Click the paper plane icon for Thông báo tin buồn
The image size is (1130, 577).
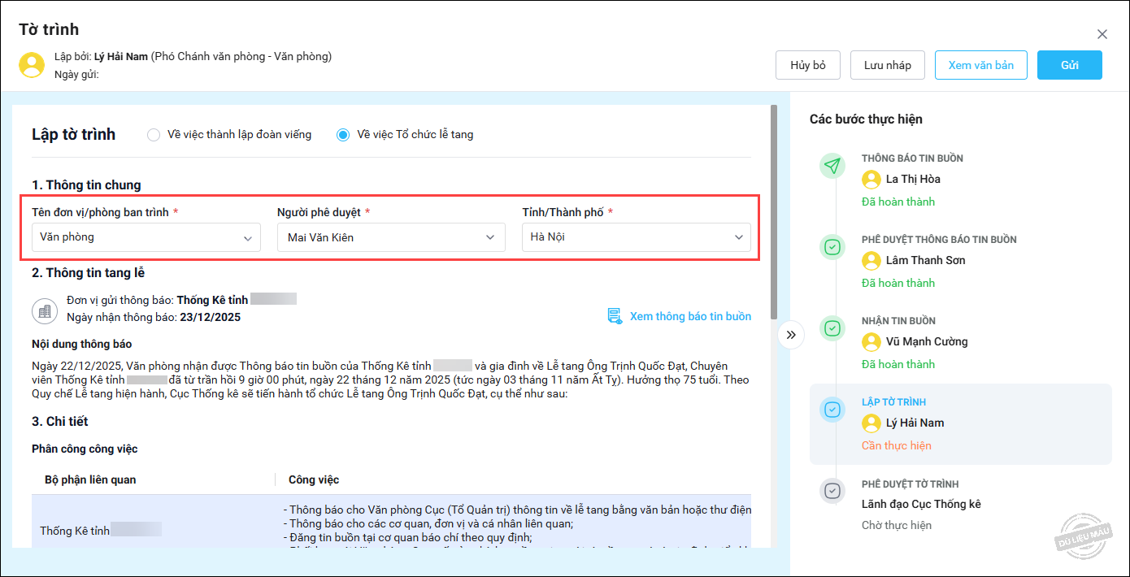click(832, 166)
